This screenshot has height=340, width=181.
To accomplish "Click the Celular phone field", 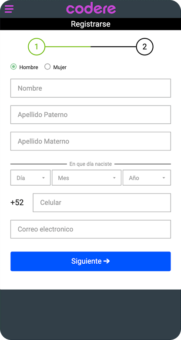I will pos(102,203).
